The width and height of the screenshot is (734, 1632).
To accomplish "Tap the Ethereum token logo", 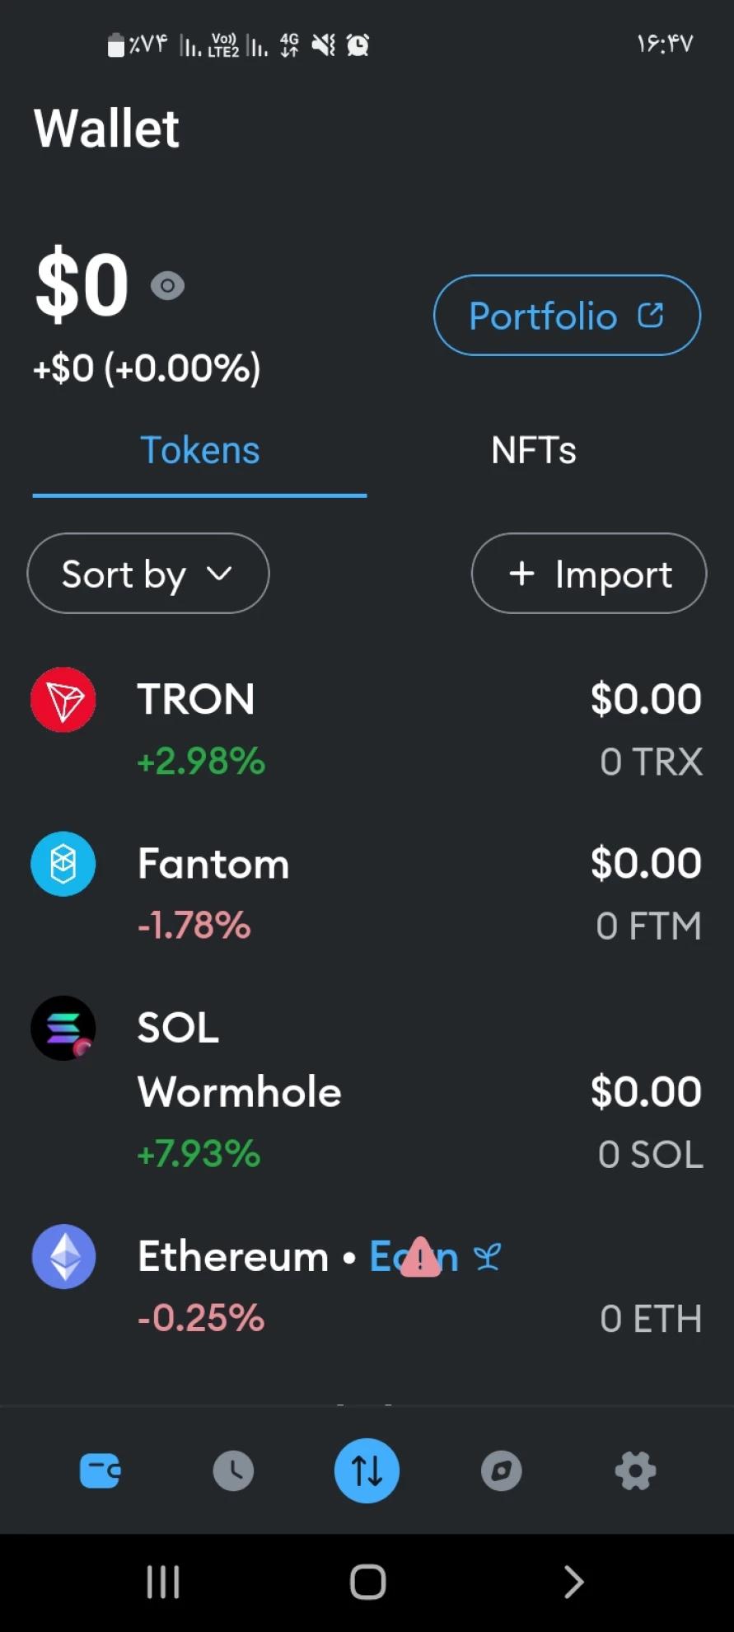I will pos(63,1257).
